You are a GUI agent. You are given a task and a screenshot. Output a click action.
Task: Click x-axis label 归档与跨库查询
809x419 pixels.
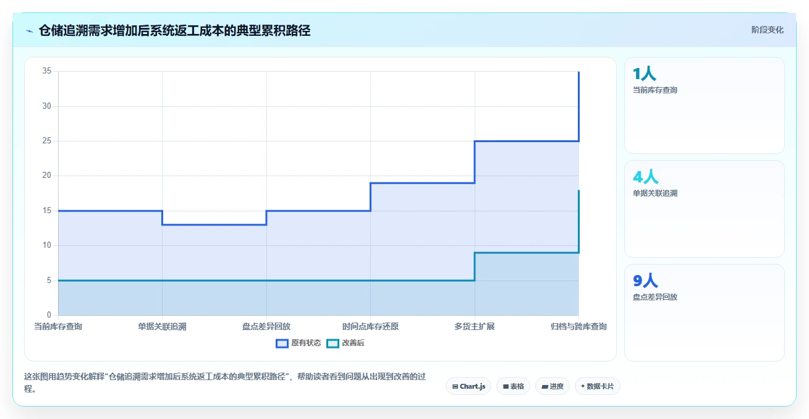578,326
